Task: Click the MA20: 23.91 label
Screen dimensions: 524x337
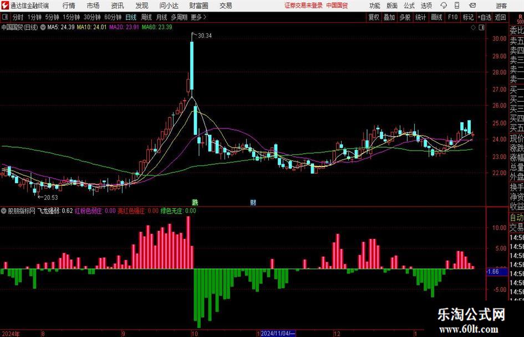Action: tap(124, 27)
